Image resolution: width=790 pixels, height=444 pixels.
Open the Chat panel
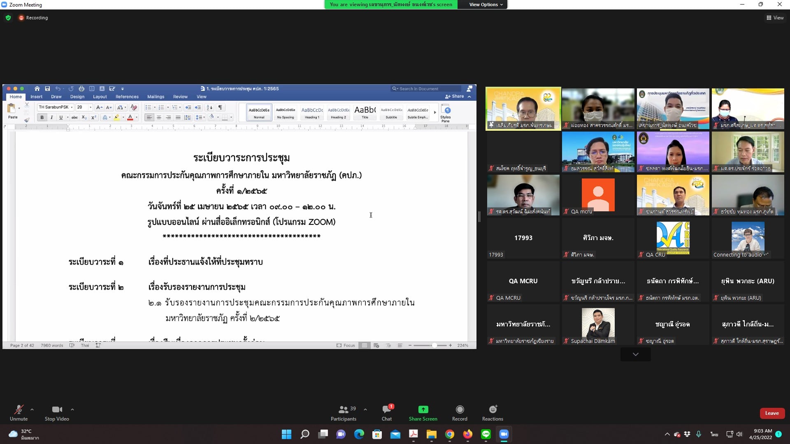click(x=386, y=409)
